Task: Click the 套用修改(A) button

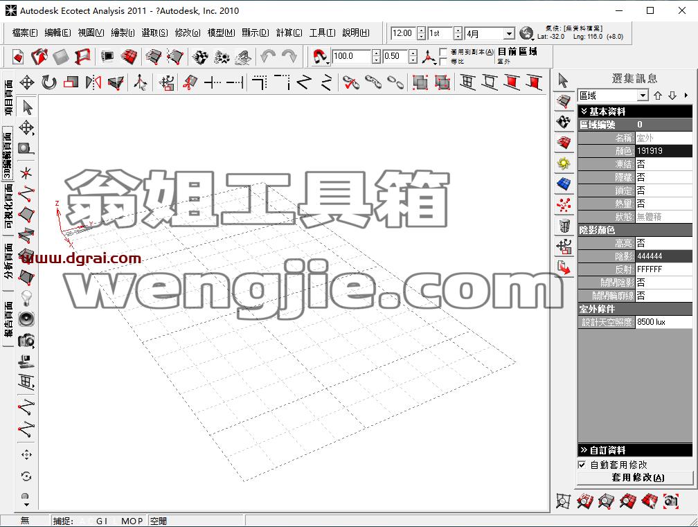Action: (635, 478)
